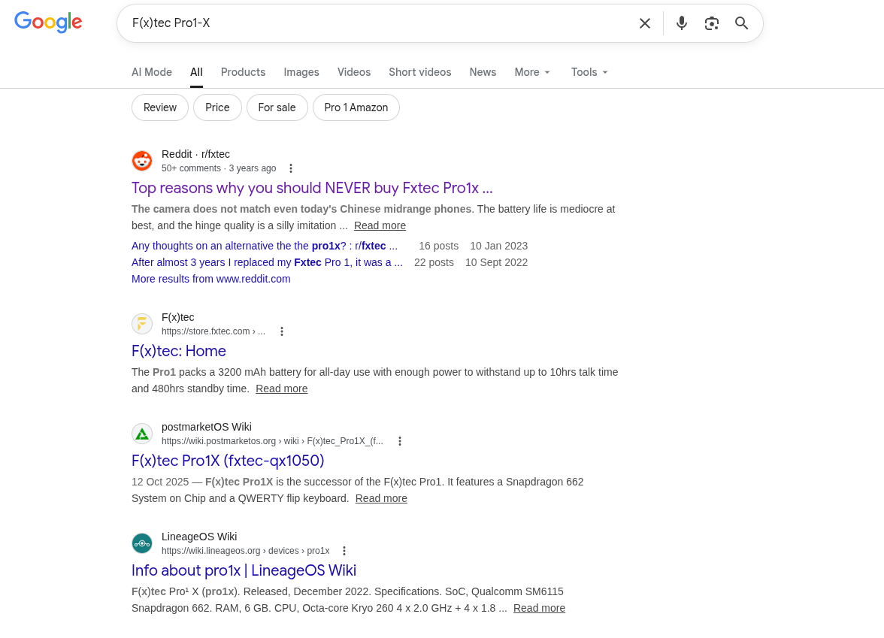Click the postmarketOS Wiki favicon
The width and height of the screenshot is (884, 638).
click(142, 434)
